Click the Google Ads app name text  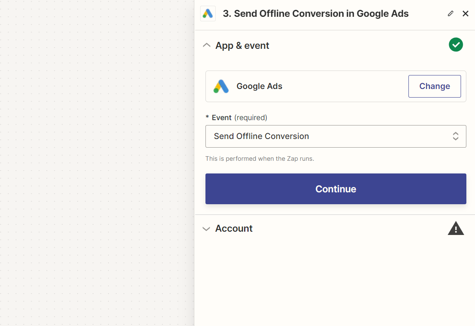pyautogui.click(x=259, y=86)
